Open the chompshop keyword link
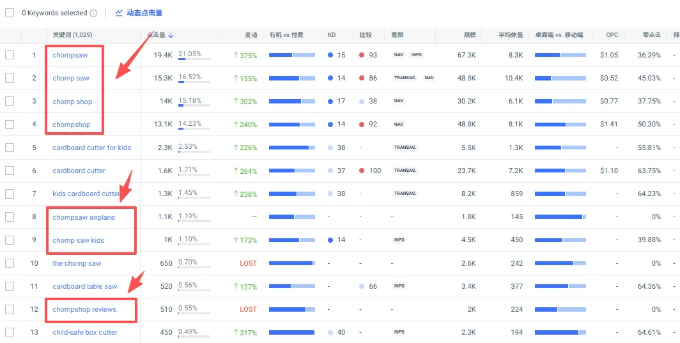Image resolution: width=680 pixels, height=343 pixels. click(72, 125)
